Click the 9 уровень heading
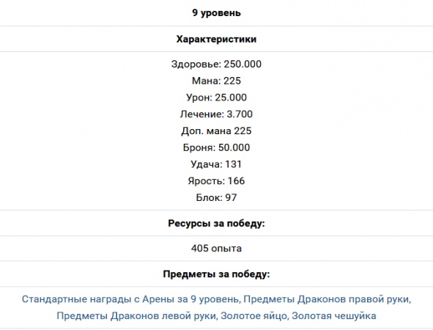The image size is (433, 330). click(x=217, y=13)
